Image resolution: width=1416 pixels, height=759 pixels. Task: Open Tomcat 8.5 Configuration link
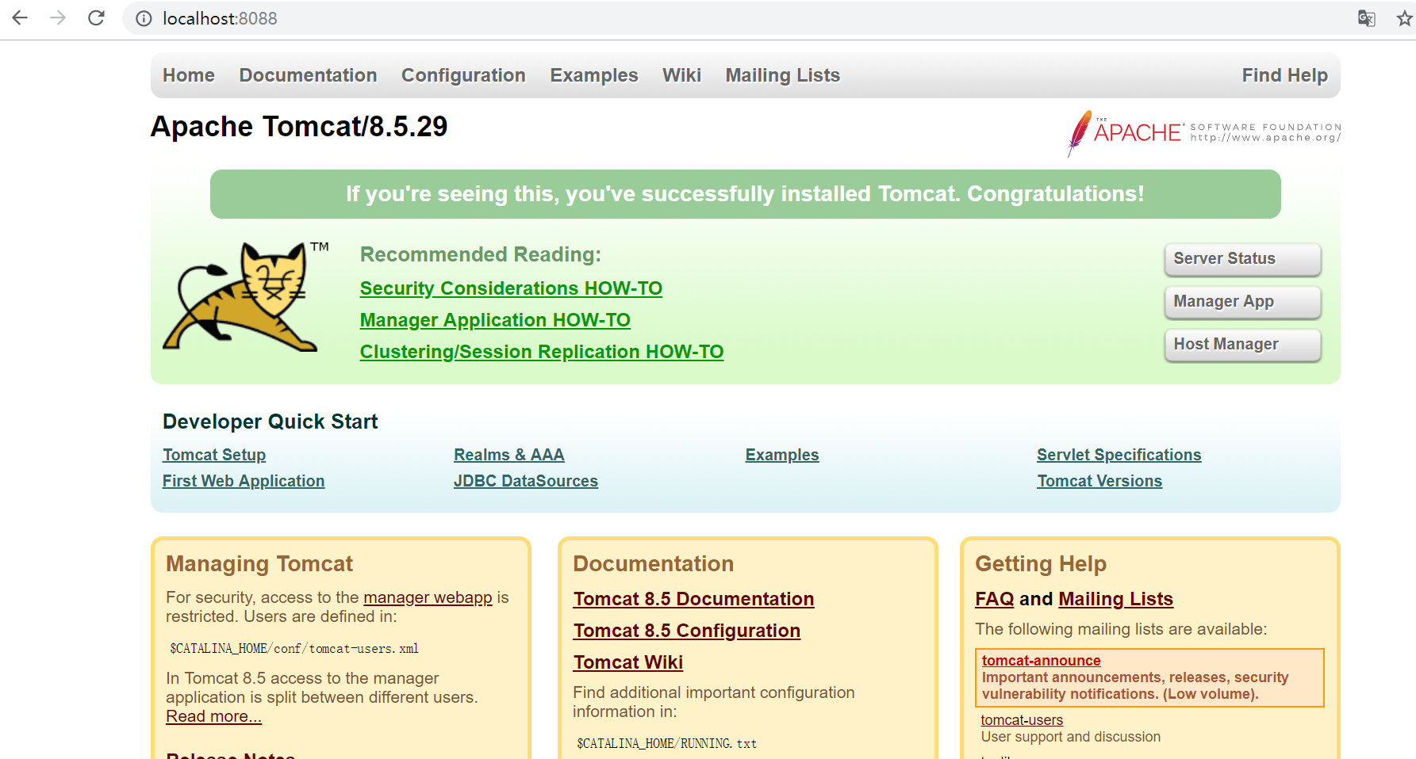(687, 631)
